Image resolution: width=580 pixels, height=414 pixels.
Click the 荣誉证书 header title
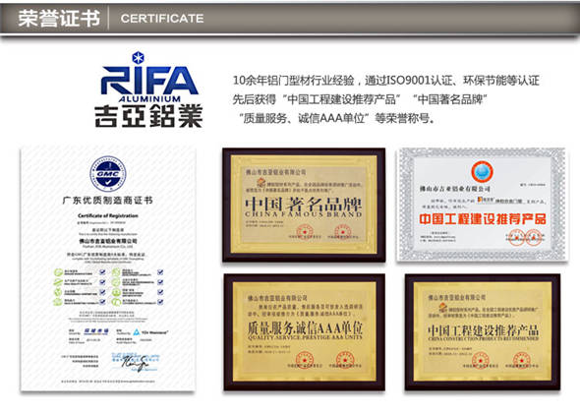click(x=59, y=18)
